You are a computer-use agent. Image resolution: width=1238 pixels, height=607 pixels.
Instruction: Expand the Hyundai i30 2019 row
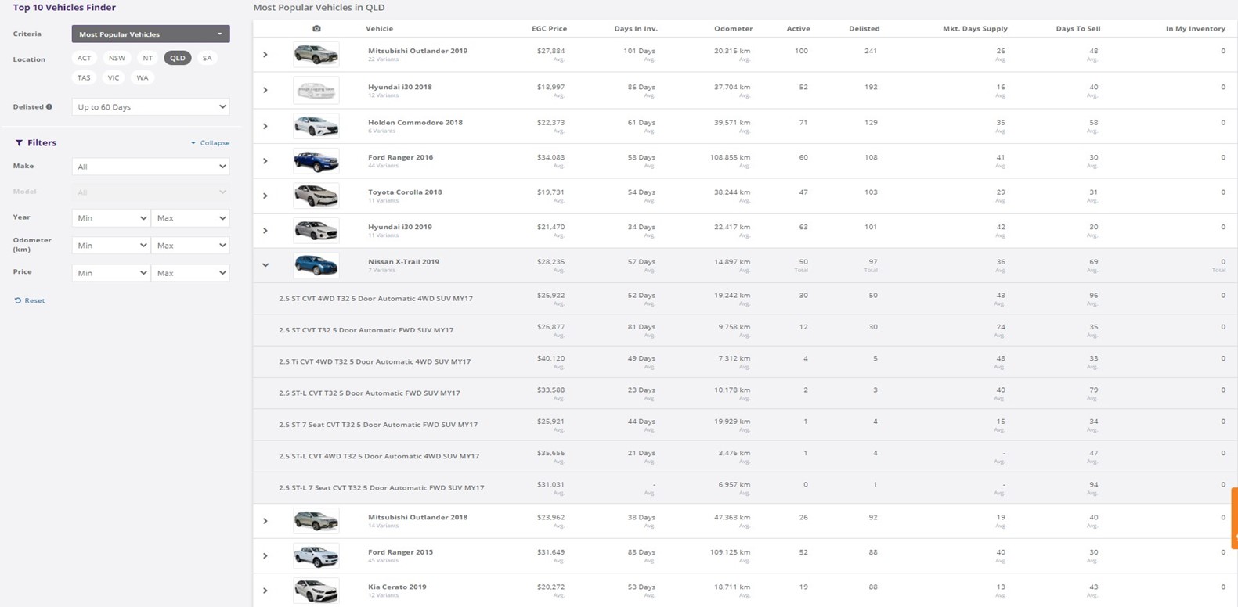coord(265,231)
